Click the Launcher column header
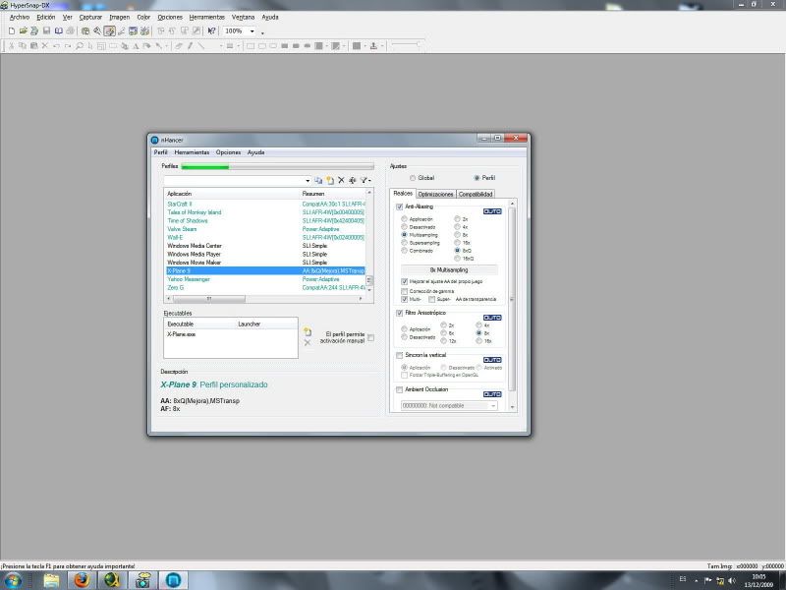786x590 pixels. 266,324
